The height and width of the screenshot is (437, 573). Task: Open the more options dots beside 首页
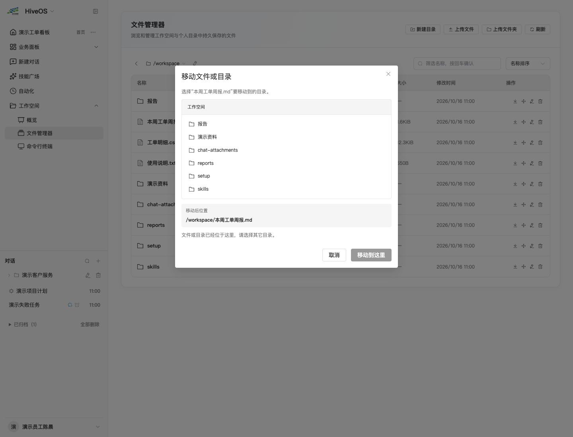click(x=93, y=32)
